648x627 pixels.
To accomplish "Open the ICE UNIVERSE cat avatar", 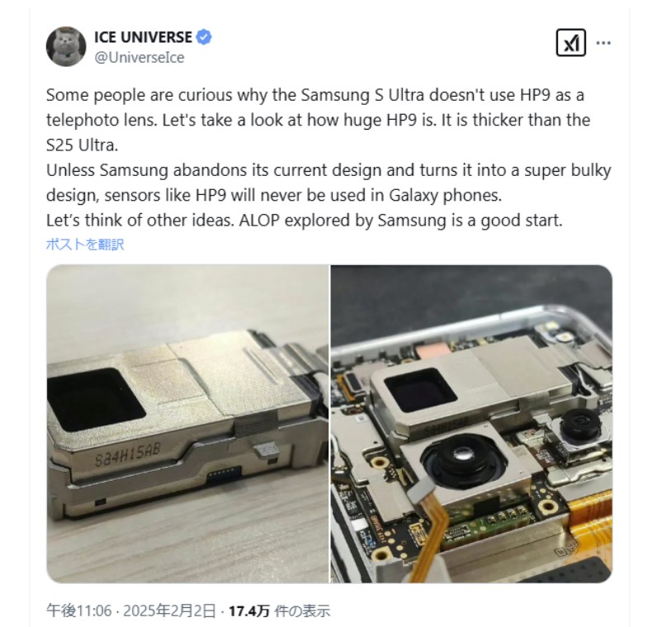I will (x=66, y=46).
